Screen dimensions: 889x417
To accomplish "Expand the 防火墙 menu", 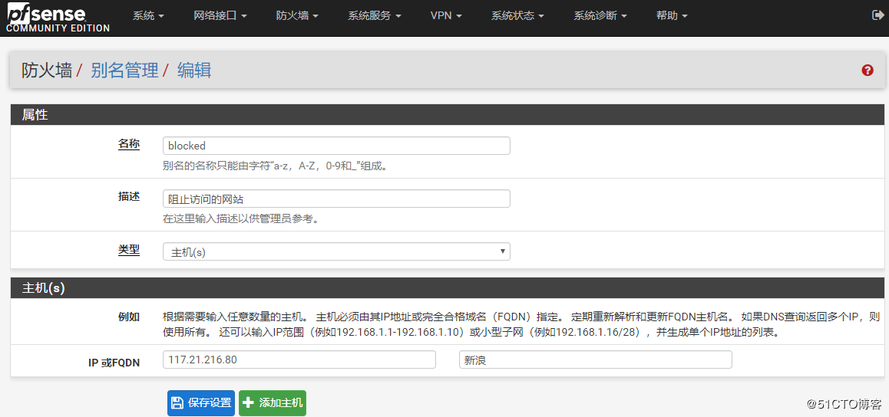I will tap(296, 16).
